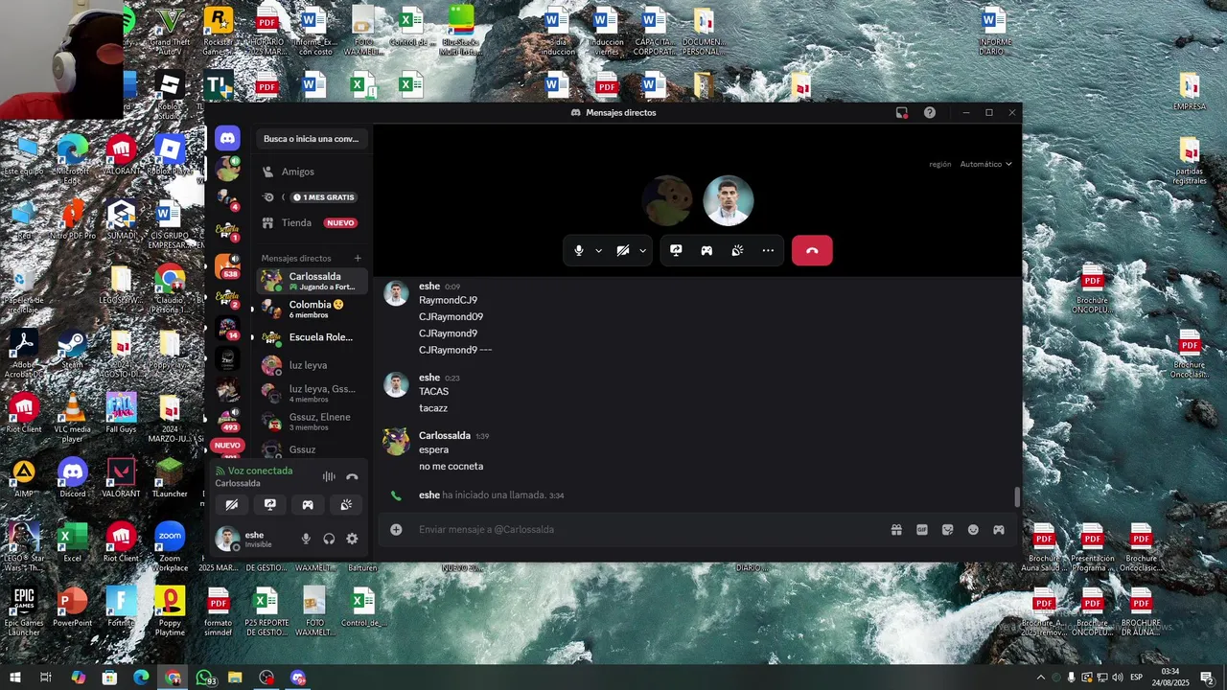
Task: Show hidden tray icons arrow
Action: coord(1041,678)
